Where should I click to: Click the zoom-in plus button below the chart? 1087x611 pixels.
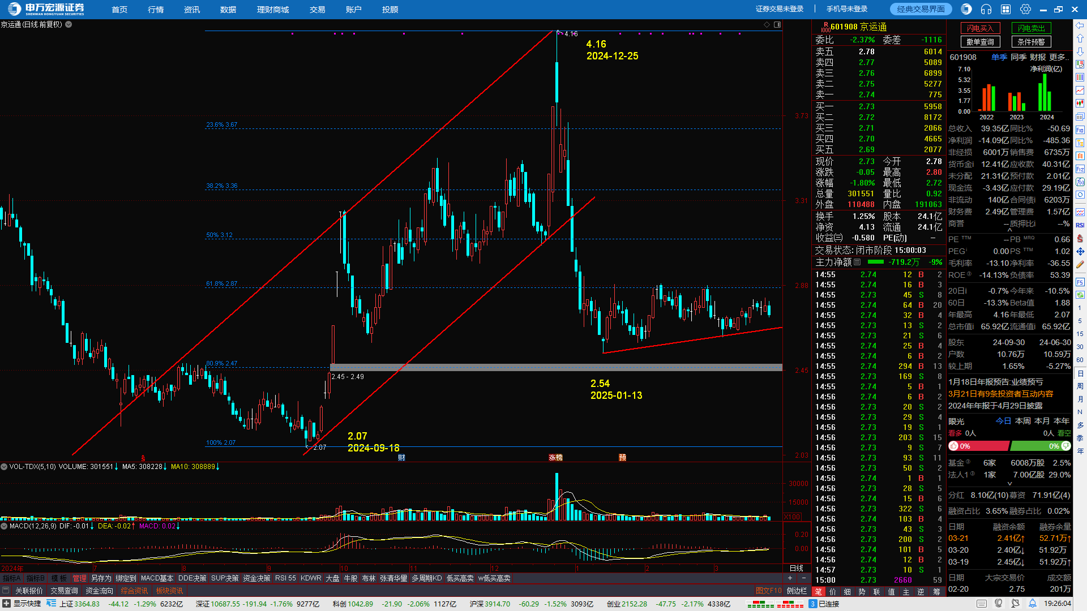pos(790,578)
